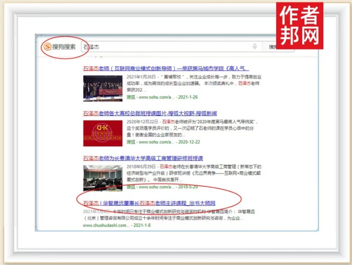
Task: Click the www.chushudashi.com source URL
Action: [x=105, y=225]
